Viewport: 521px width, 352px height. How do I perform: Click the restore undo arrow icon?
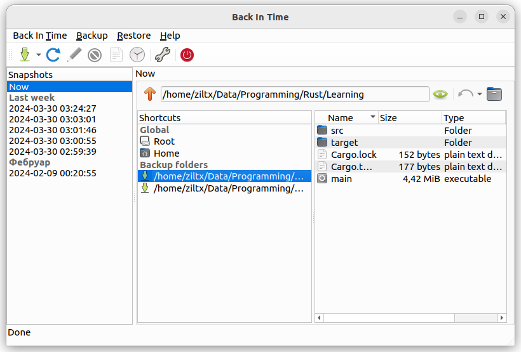click(466, 95)
